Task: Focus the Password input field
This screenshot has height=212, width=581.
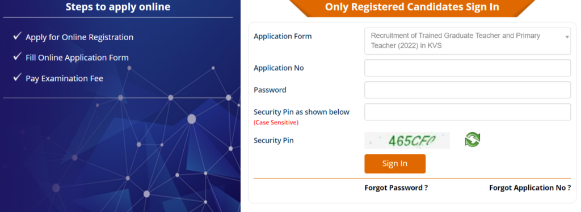Action: click(x=468, y=90)
